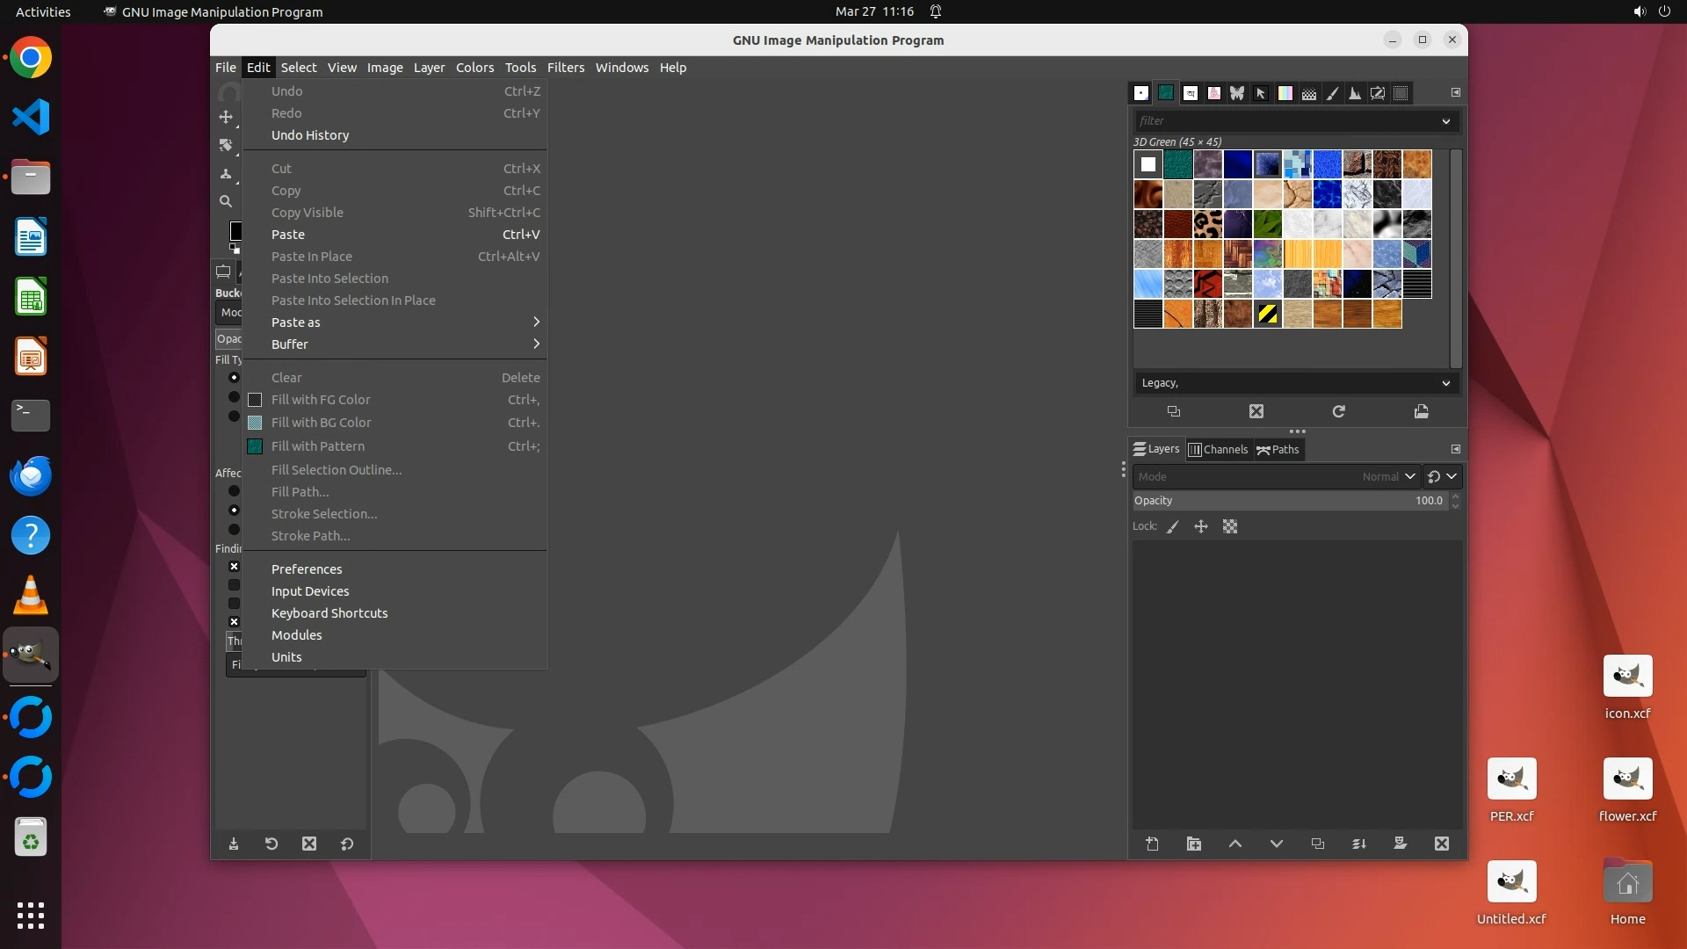Click the refresh patterns icon

(1338, 411)
